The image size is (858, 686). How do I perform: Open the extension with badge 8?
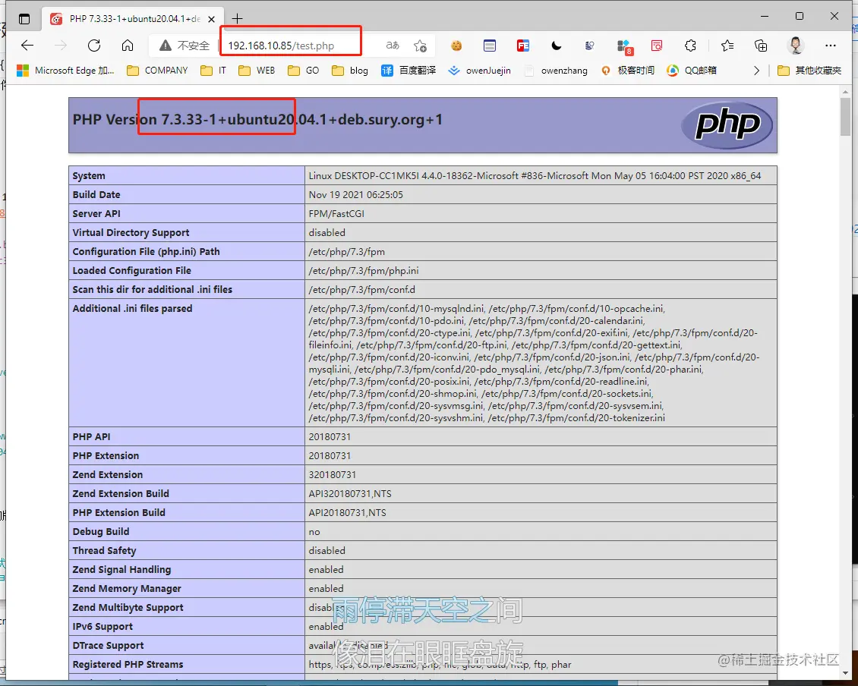pos(624,46)
